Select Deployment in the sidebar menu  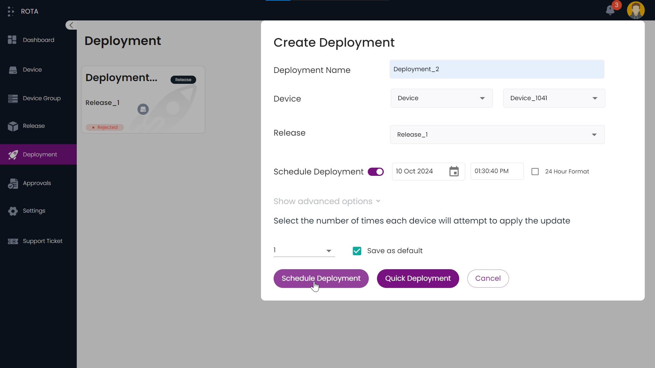pyautogui.click(x=40, y=154)
